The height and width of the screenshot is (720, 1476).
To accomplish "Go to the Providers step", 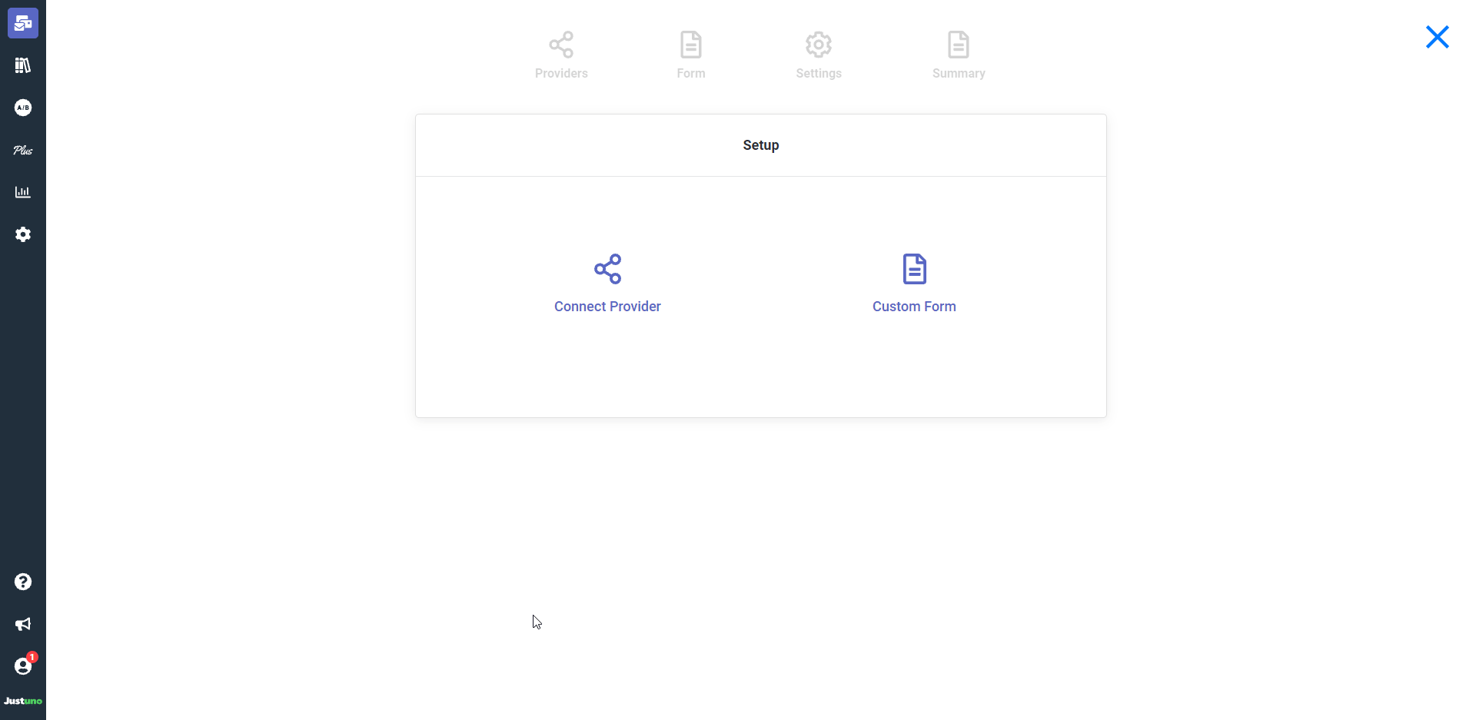I will (561, 55).
